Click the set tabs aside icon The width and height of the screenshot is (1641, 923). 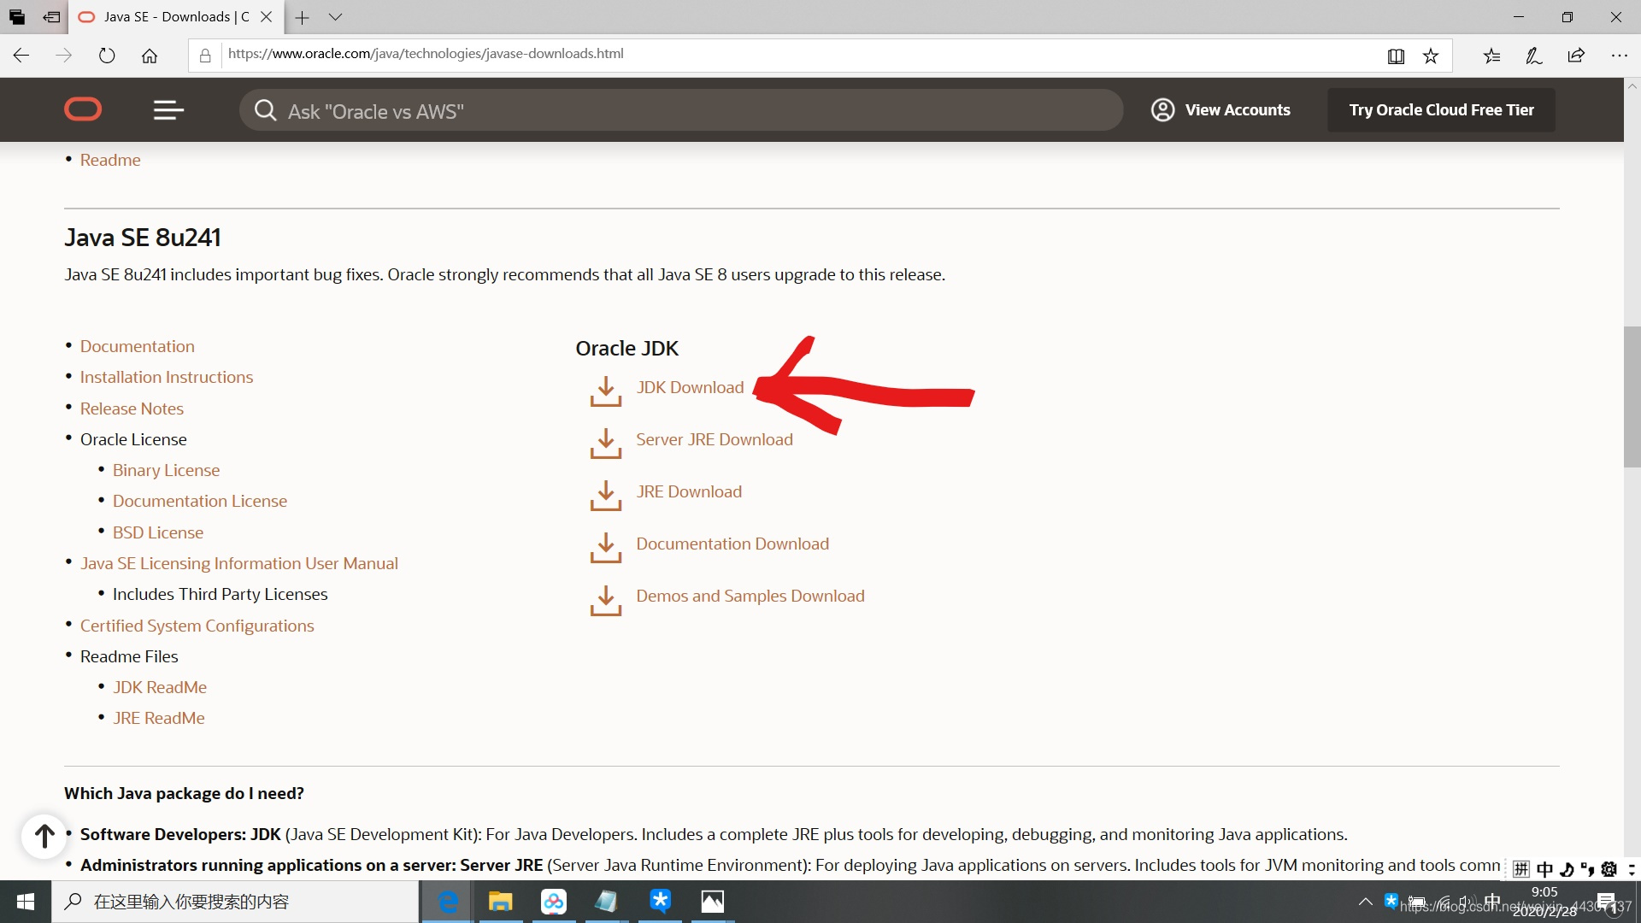click(x=52, y=17)
